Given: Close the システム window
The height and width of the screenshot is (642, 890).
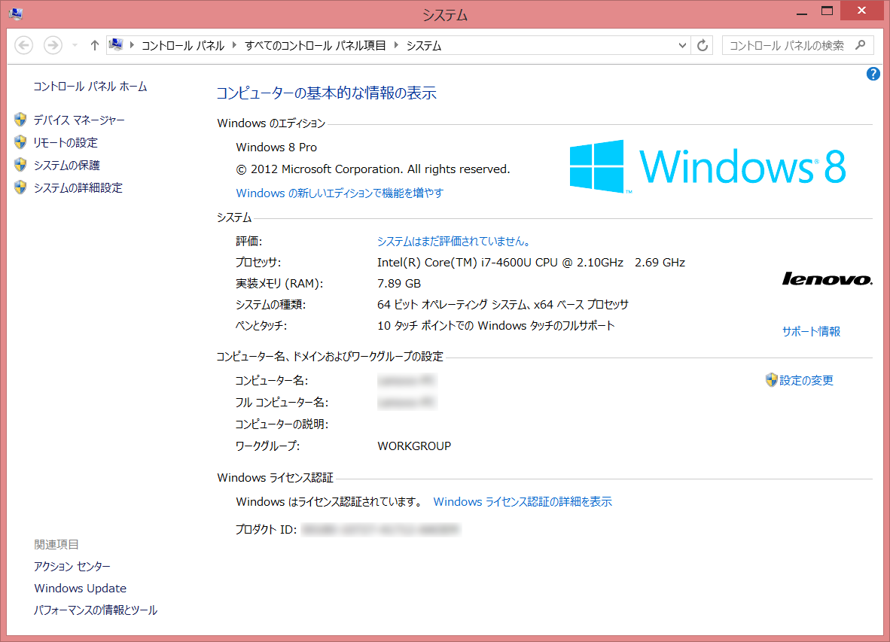Looking at the screenshot, I should (x=861, y=11).
